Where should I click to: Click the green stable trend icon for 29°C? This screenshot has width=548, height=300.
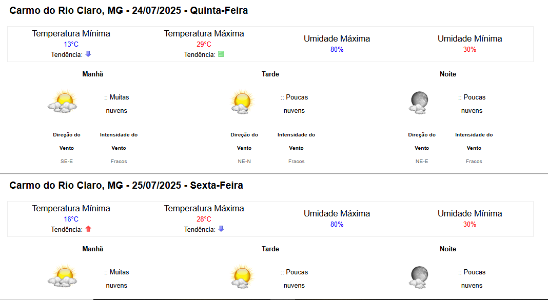click(221, 54)
